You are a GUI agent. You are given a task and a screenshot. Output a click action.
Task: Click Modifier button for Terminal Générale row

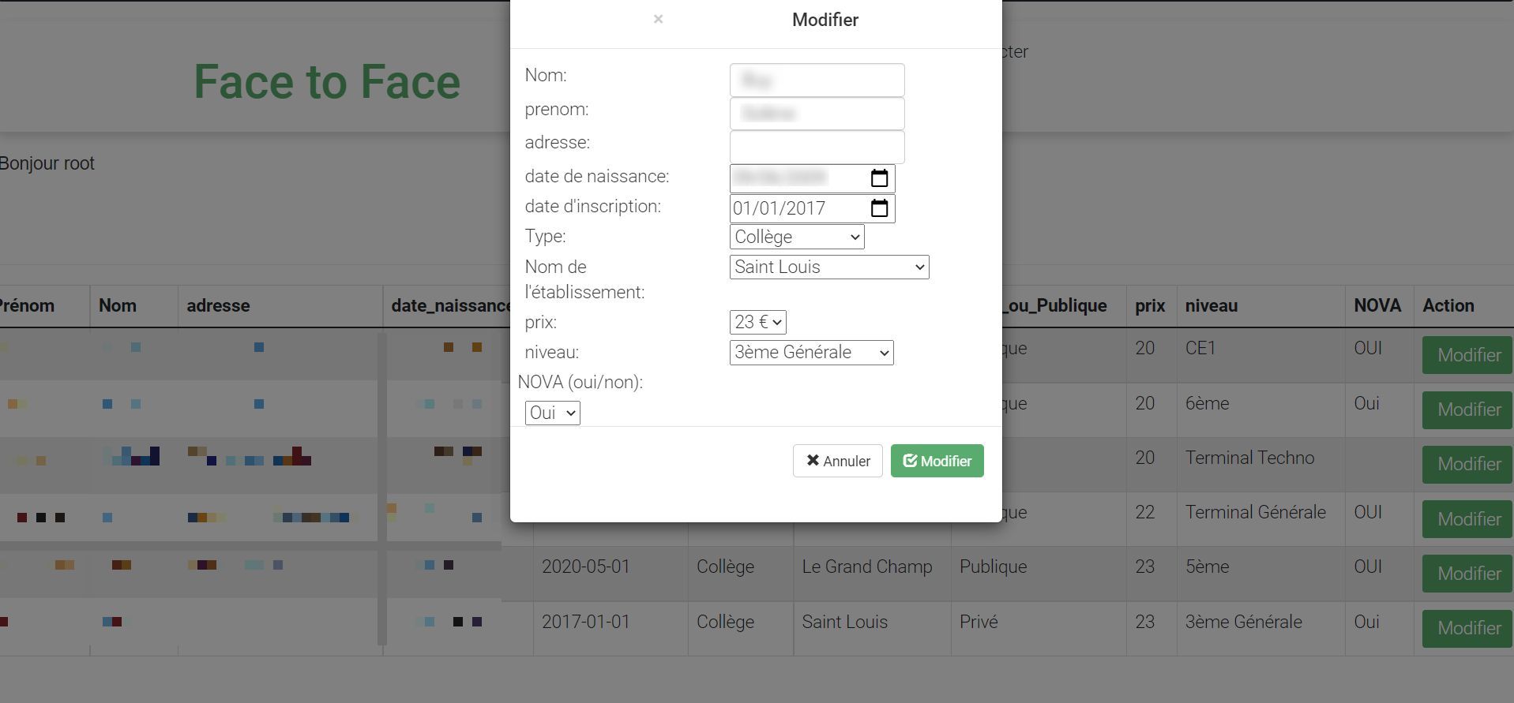pos(1468,519)
